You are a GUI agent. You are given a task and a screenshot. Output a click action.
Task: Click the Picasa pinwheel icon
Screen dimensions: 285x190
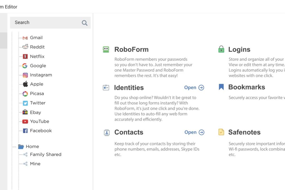point(25,93)
